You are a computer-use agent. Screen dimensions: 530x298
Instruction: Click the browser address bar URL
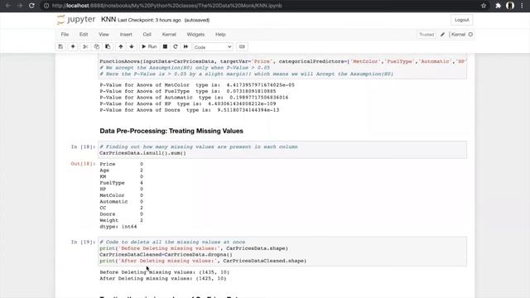167,6
